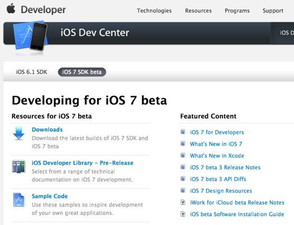Open iWork for iCloud beta Release Notes
This screenshot has width=294, height=225.
click(237, 202)
